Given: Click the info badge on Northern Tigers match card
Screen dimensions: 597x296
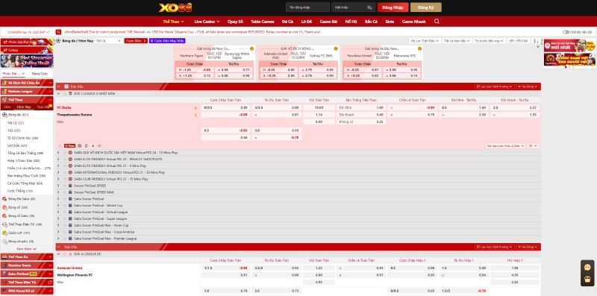Looking at the screenshot, I should 251,48.
